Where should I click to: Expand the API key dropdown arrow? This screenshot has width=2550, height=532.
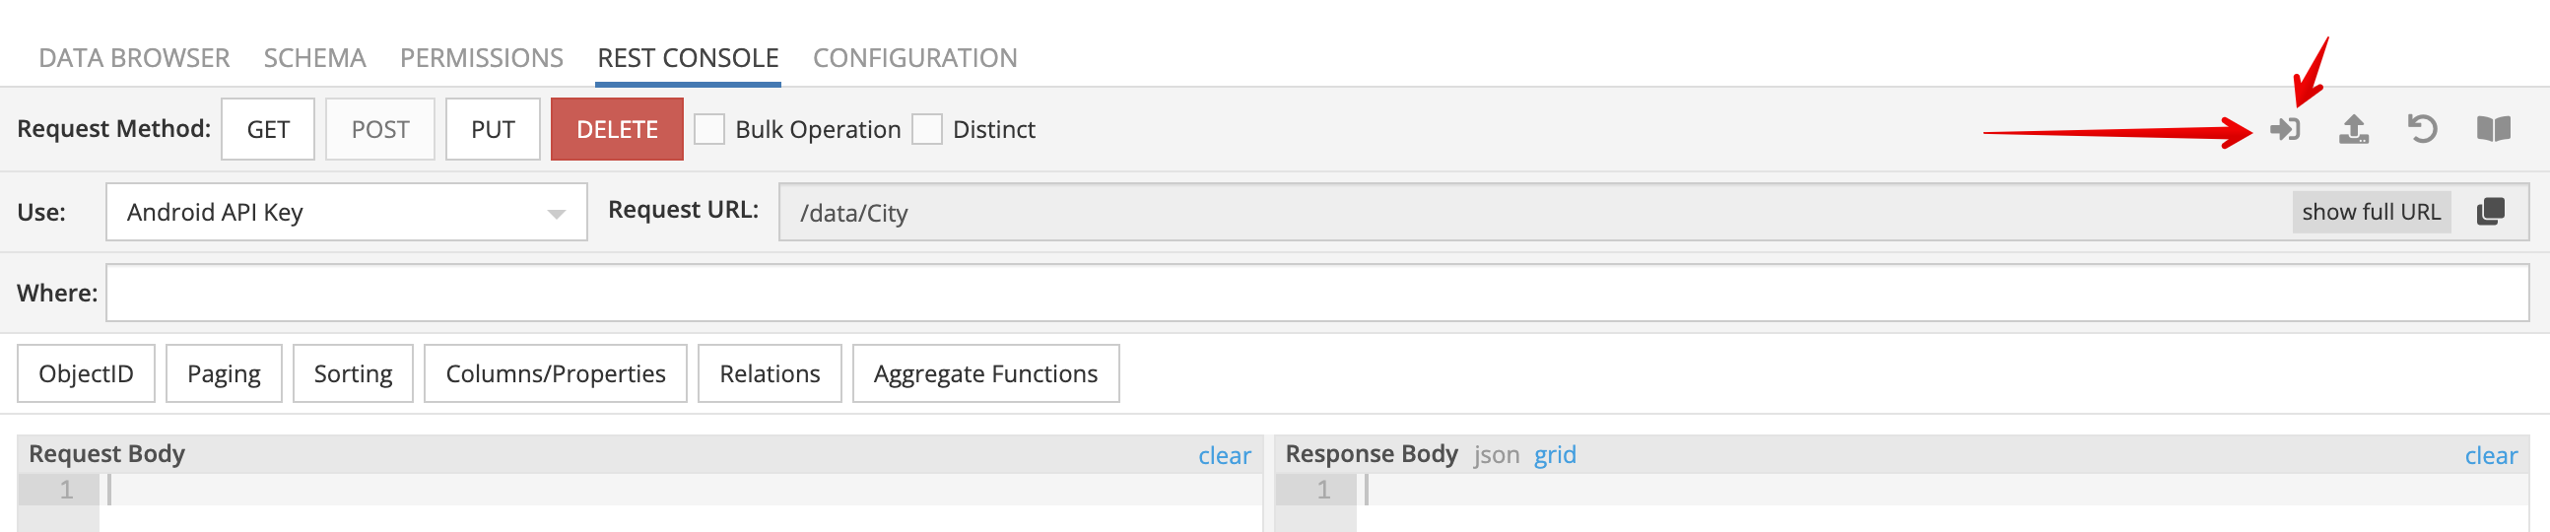tap(557, 214)
